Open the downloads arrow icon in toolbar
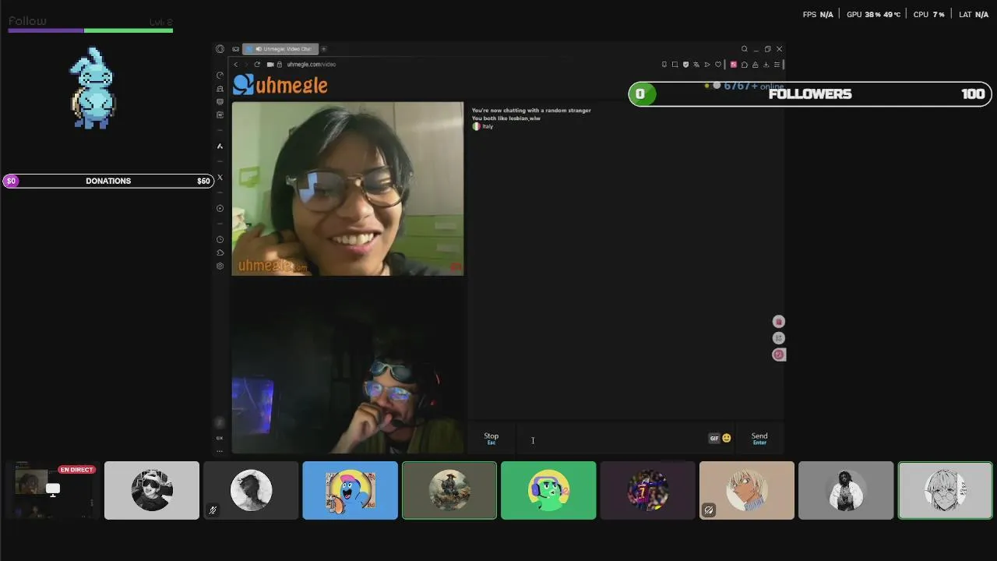This screenshot has height=561, width=997. pyautogui.click(x=766, y=65)
